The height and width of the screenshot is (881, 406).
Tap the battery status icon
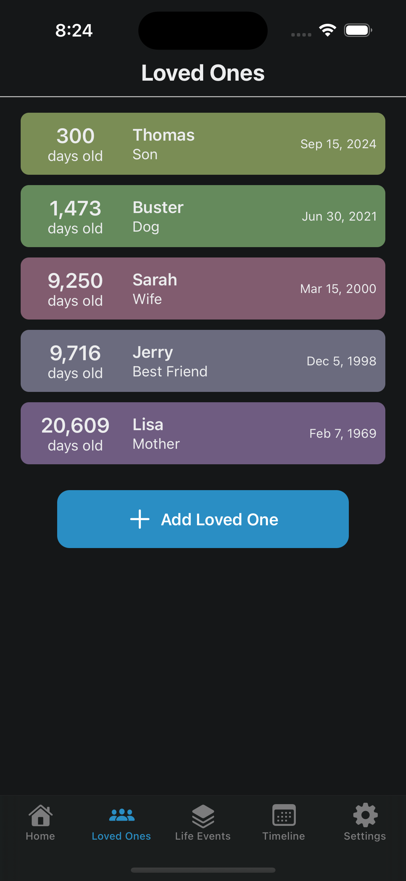click(358, 30)
